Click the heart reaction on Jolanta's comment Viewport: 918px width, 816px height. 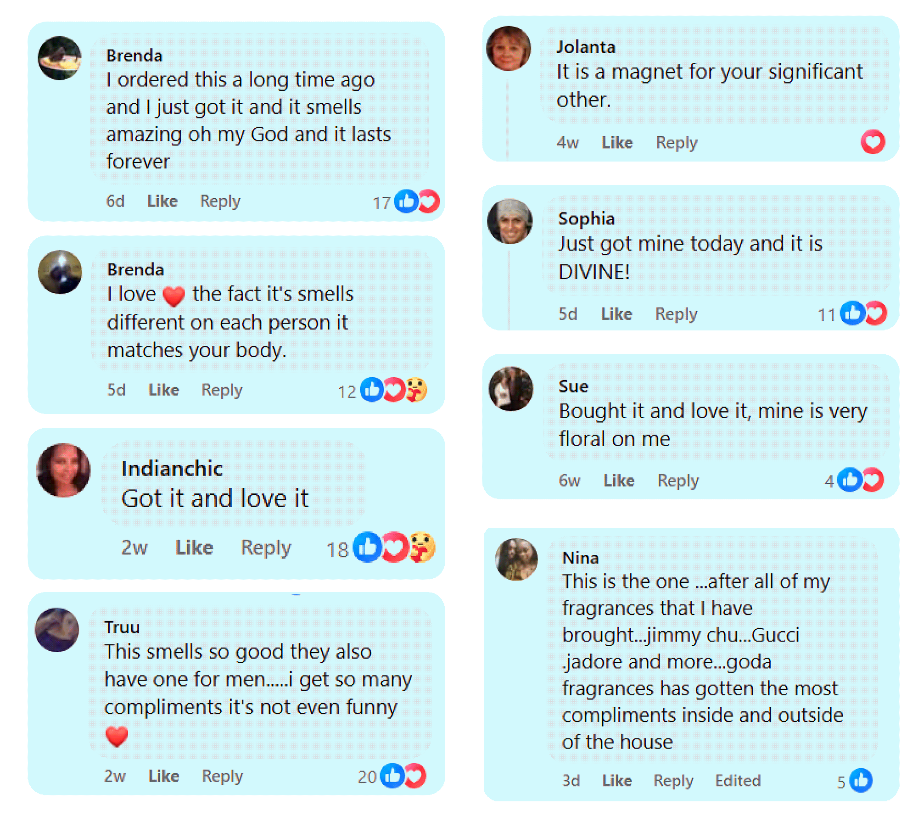tap(873, 142)
